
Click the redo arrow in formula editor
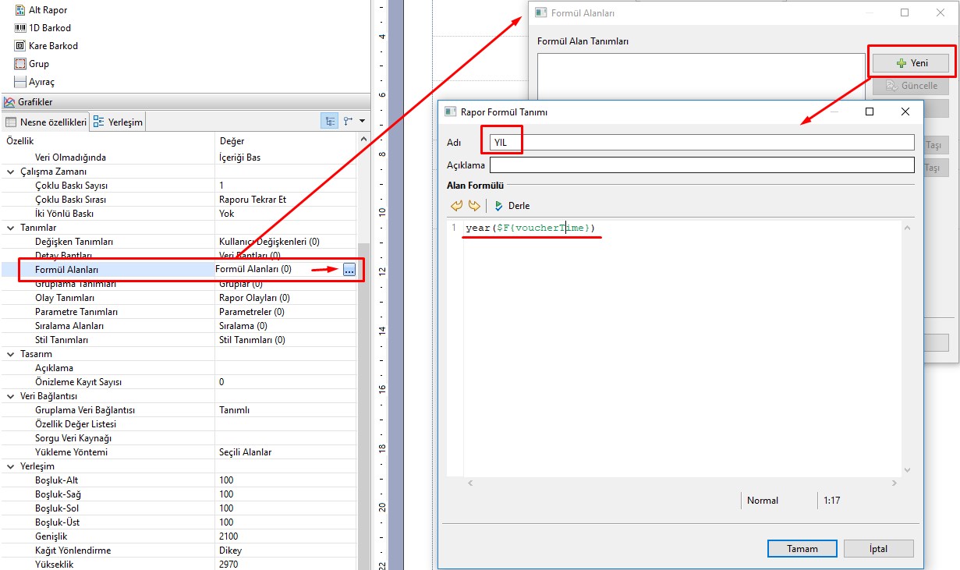(474, 206)
